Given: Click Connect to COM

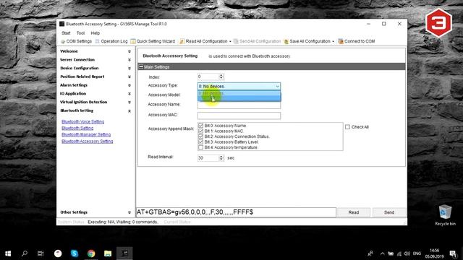Looking at the screenshot, I should tap(357, 41).
